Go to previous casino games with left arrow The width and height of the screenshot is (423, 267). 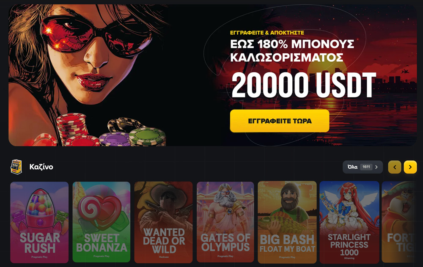point(395,167)
